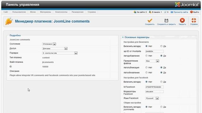Click users on site icon
Viewport: 202px width, 113px height.
[135, 12]
